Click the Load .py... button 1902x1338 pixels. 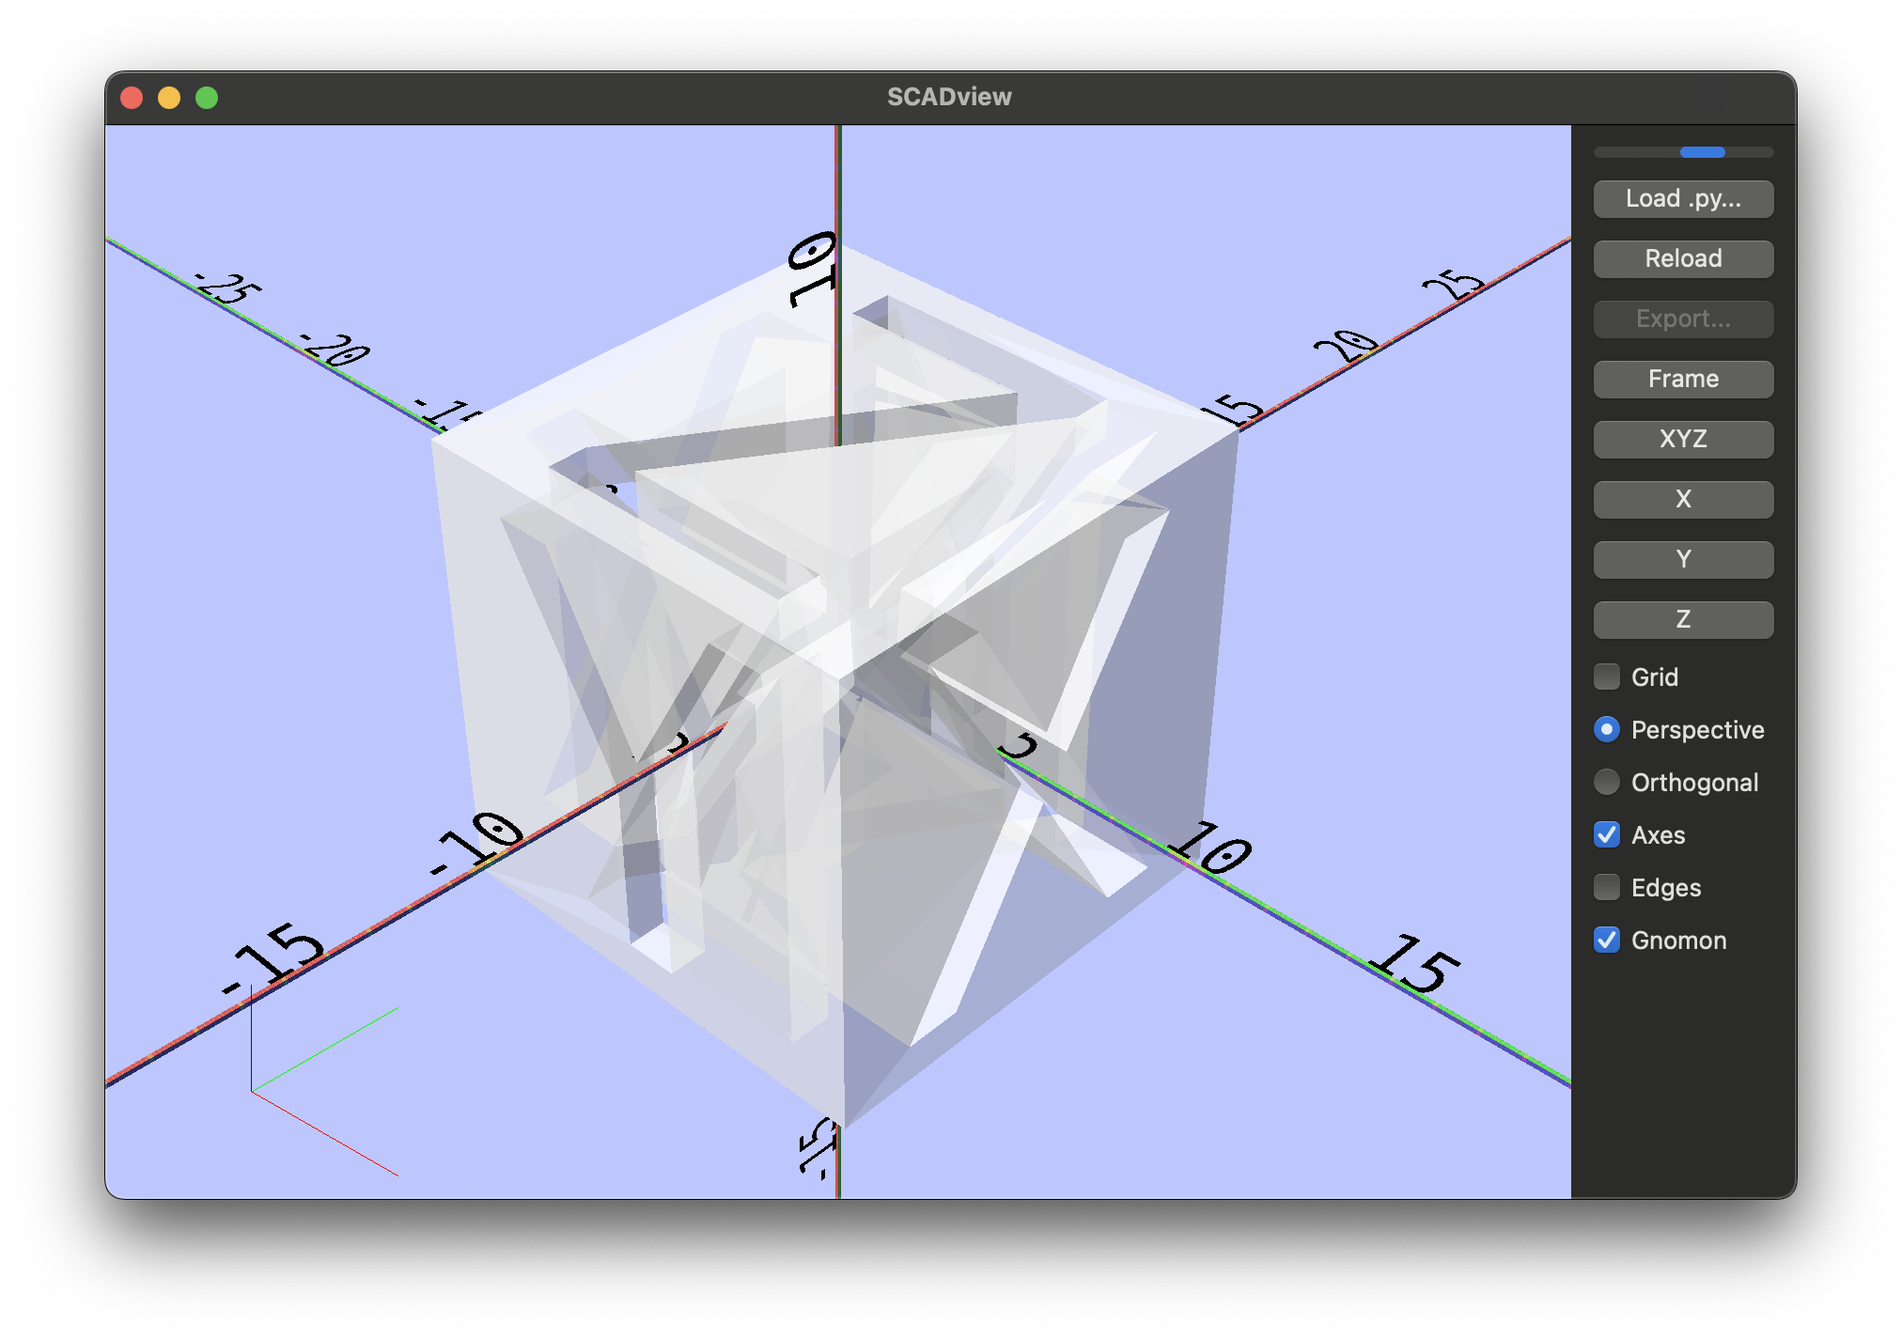(1683, 199)
